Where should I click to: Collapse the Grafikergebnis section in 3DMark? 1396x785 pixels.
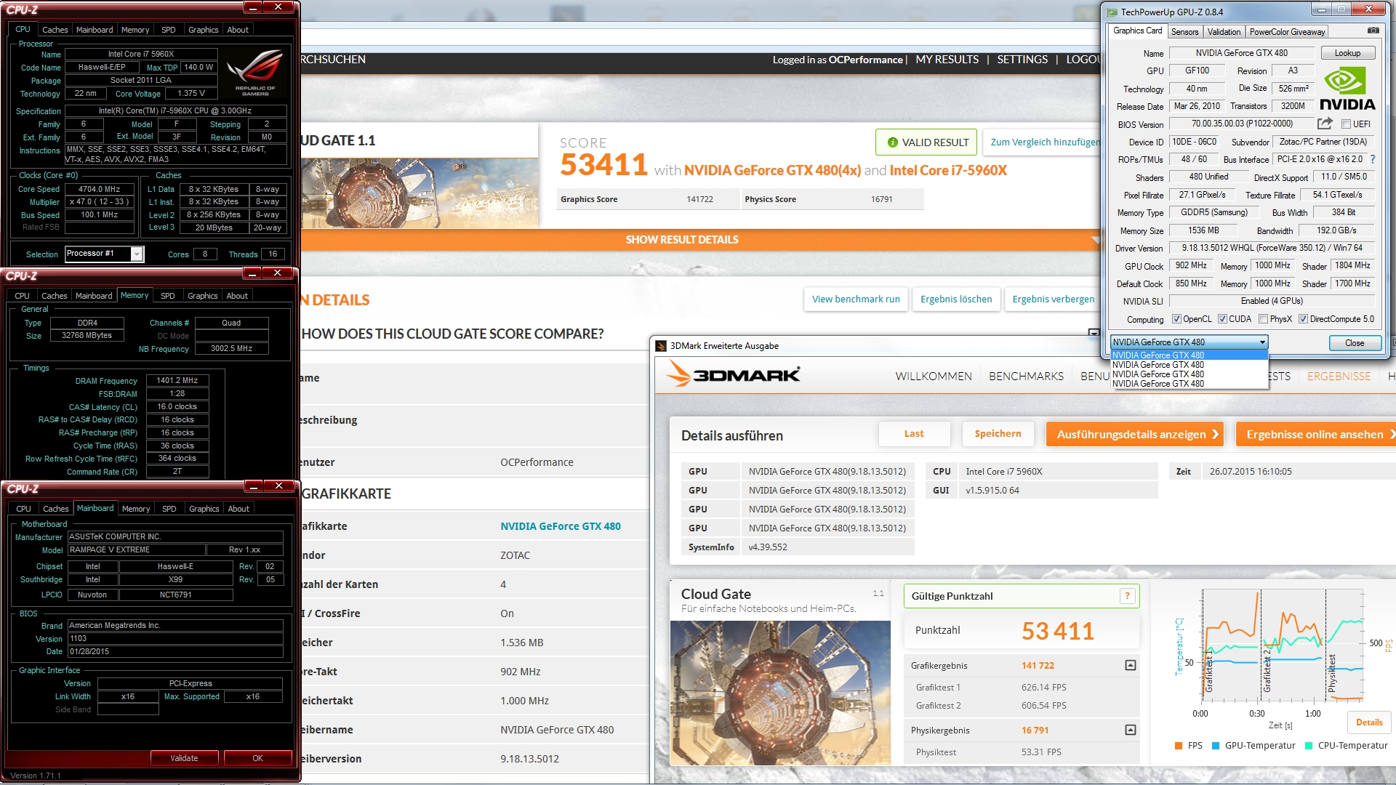(1130, 665)
